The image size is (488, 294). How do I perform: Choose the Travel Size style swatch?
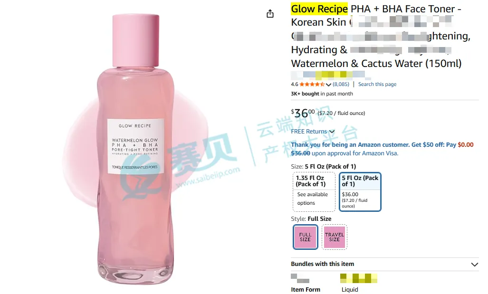(334, 237)
